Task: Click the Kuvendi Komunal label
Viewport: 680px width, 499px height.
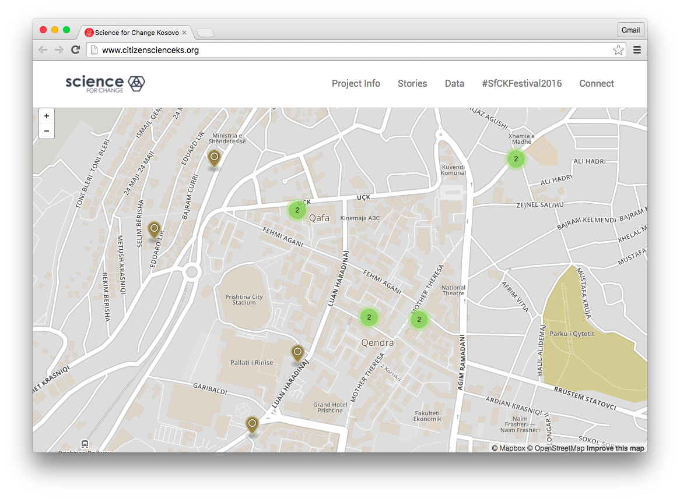Action: (x=453, y=170)
